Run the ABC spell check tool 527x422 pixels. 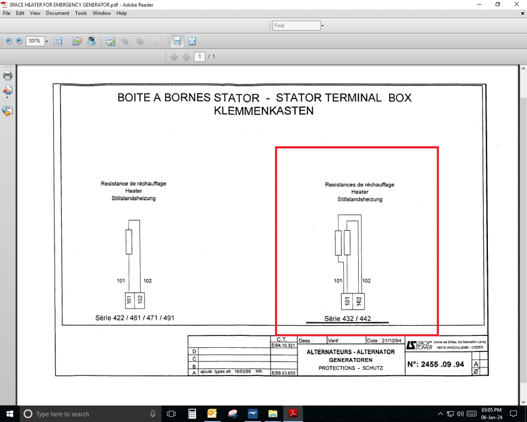pos(110,41)
